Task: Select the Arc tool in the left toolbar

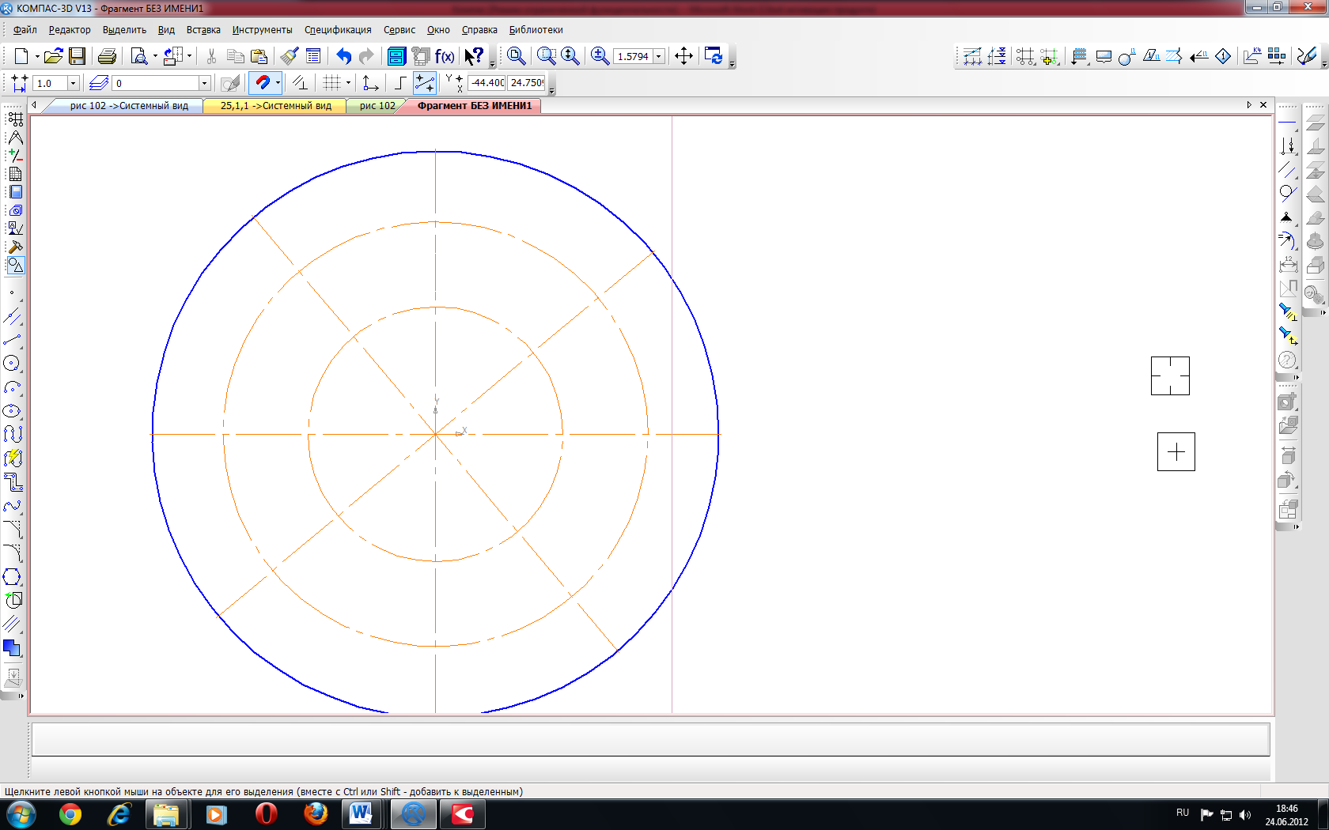Action: (x=12, y=387)
